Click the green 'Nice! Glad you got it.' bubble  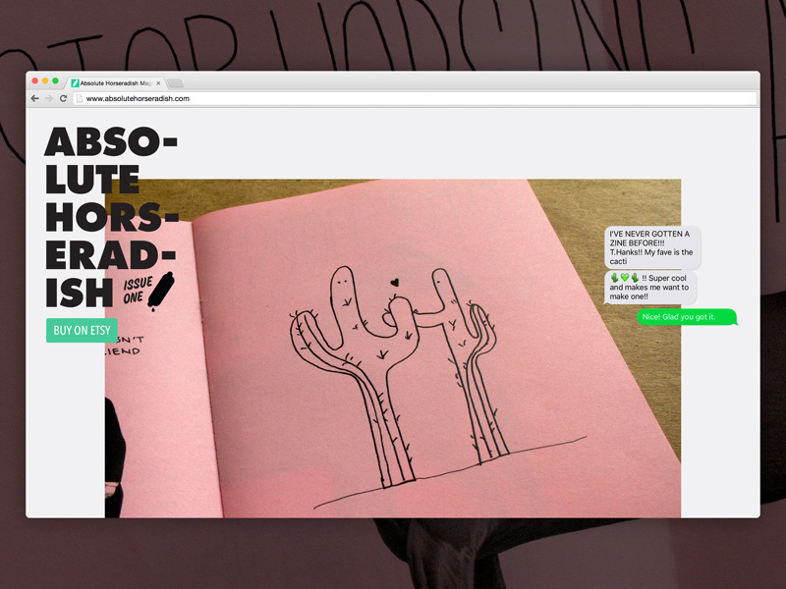tap(687, 317)
